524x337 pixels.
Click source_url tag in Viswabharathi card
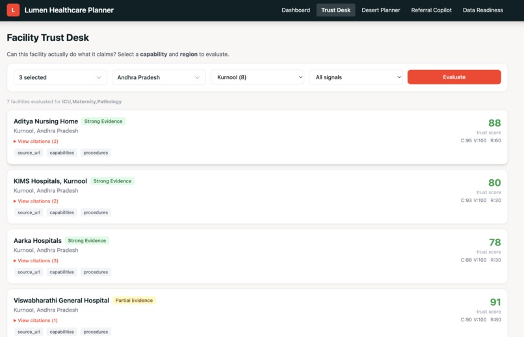coord(29,332)
